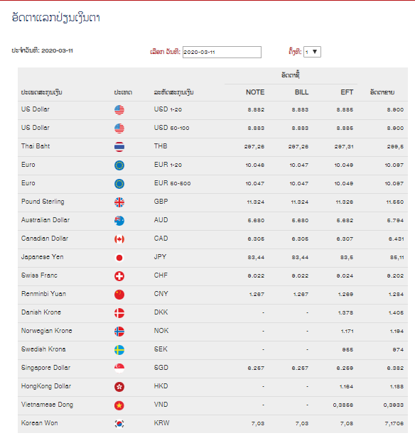The height and width of the screenshot is (443, 415).
Task: Click the Danish Krone flag icon
Action: pos(119,313)
